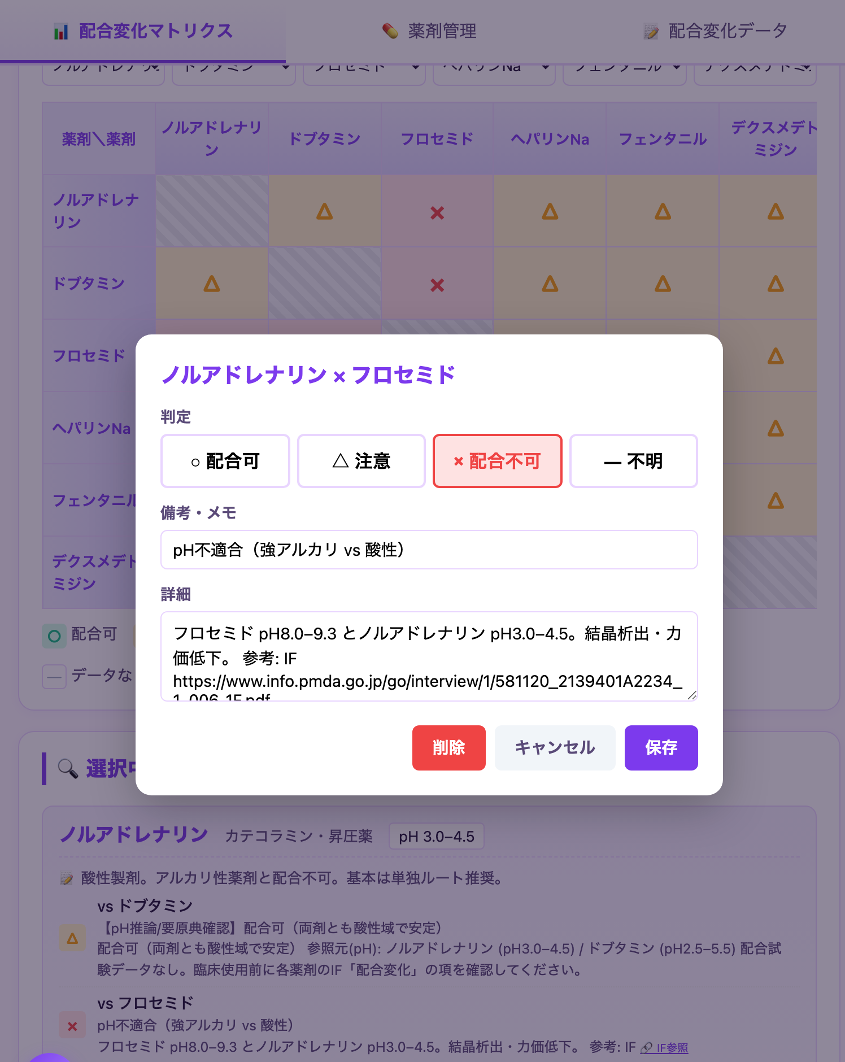Click warning icon in フェンタニル row, デクスメデトミジン column
845x1062 pixels.
point(776,501)
